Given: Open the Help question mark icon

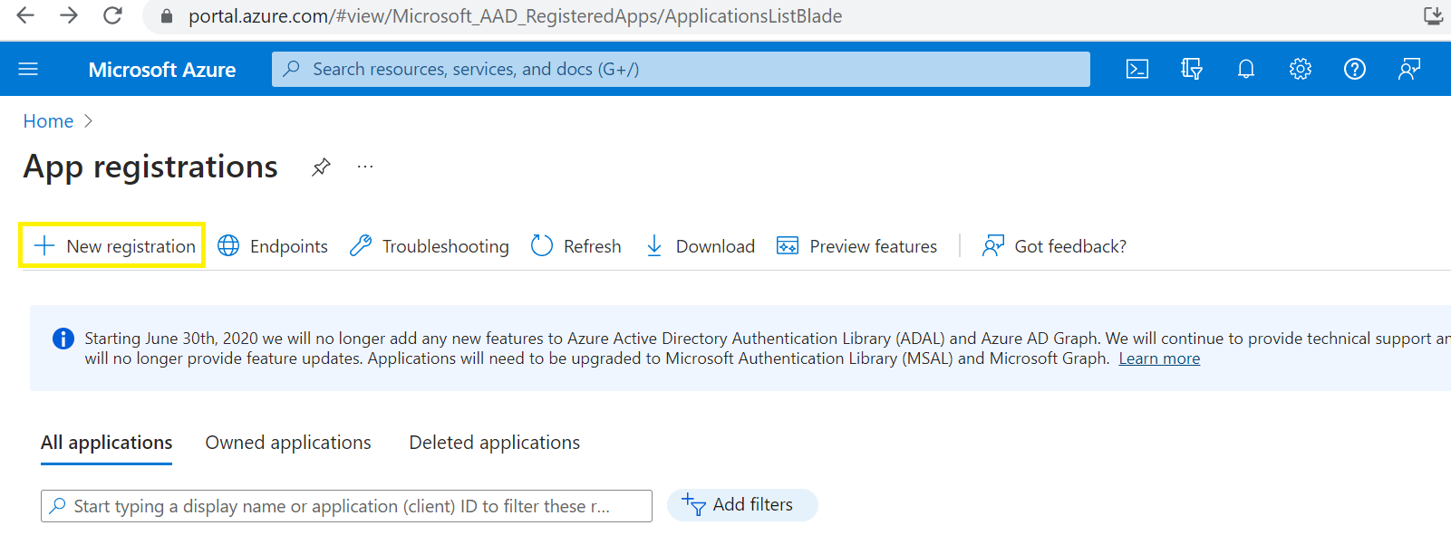Looking at the screenshot, I should [x=1355, y=69].
